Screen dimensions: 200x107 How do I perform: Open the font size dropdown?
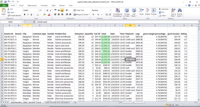44,10
